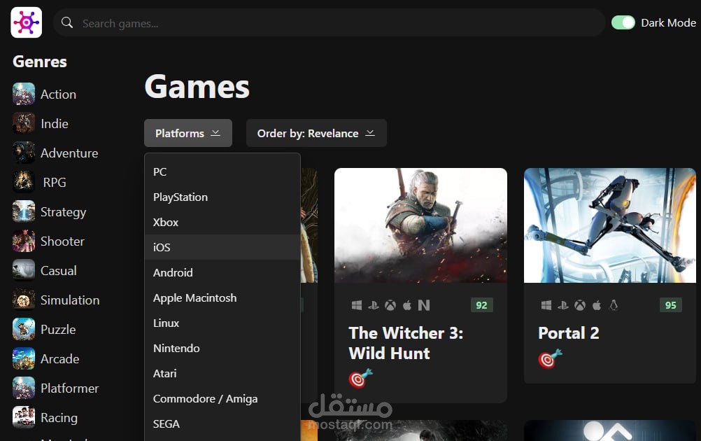Select Android platform option
This screenshot has width=701, height=441.
222,272
